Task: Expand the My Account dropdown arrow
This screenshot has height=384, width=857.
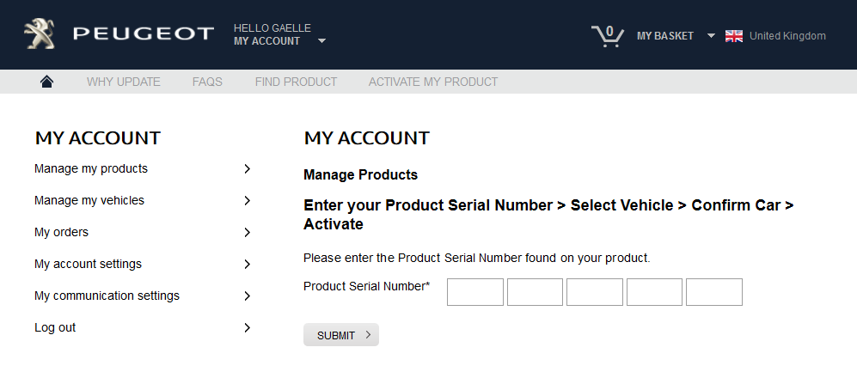Action: (322, 41)
